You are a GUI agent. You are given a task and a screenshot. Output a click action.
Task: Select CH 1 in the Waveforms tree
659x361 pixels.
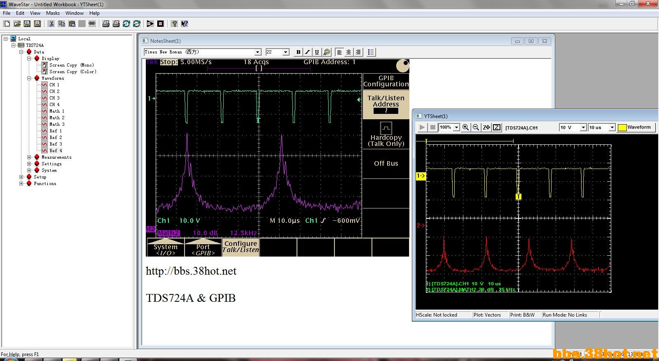point(54,85)
